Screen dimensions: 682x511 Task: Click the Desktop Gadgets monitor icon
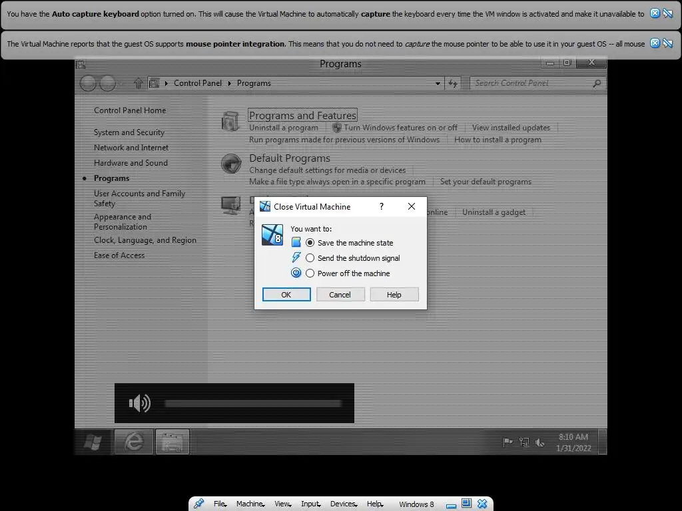tap(230, 205)
